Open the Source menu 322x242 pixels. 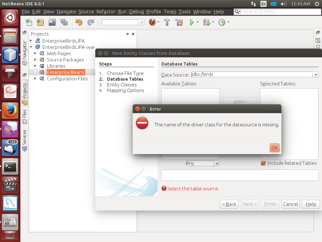click(x=86, y=12)
